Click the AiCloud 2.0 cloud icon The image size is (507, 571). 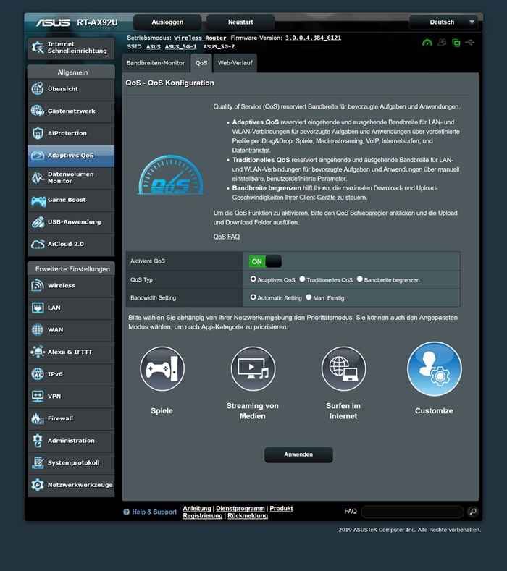click(38, 244)
